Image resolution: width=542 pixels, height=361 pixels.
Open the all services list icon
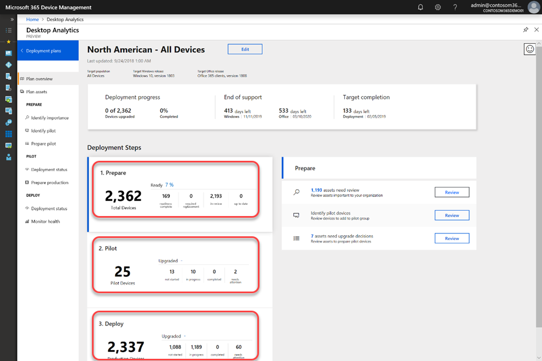(x=8, y=31)
